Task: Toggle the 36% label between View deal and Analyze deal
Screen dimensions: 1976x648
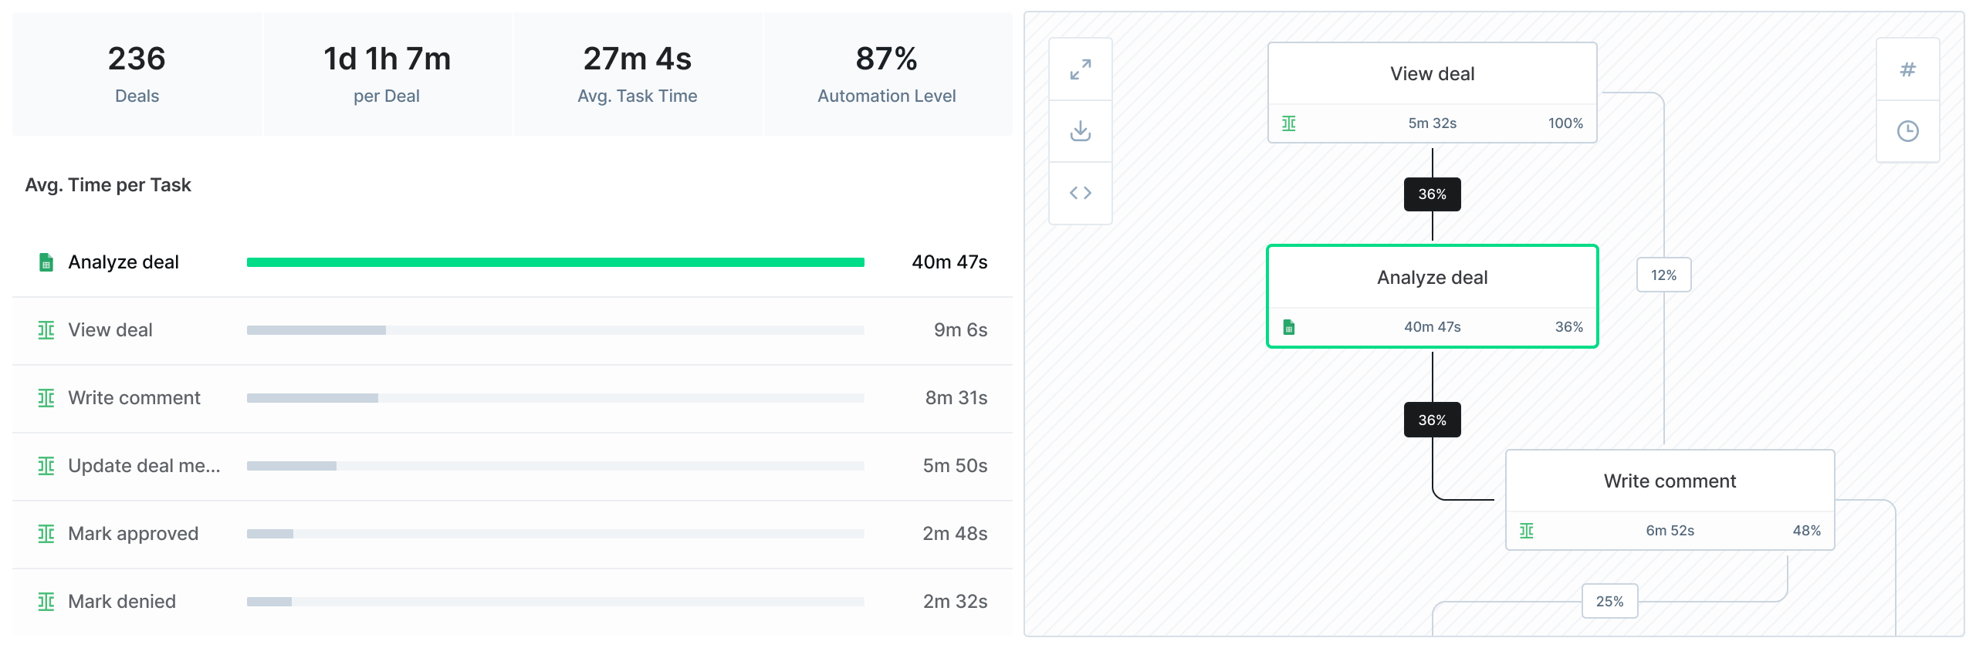Action: point(1432,194)
